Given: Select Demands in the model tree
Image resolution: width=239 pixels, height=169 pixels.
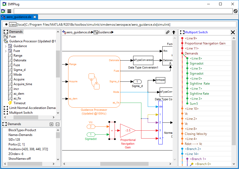Looking at the screenshot, I should coord(16,32).
